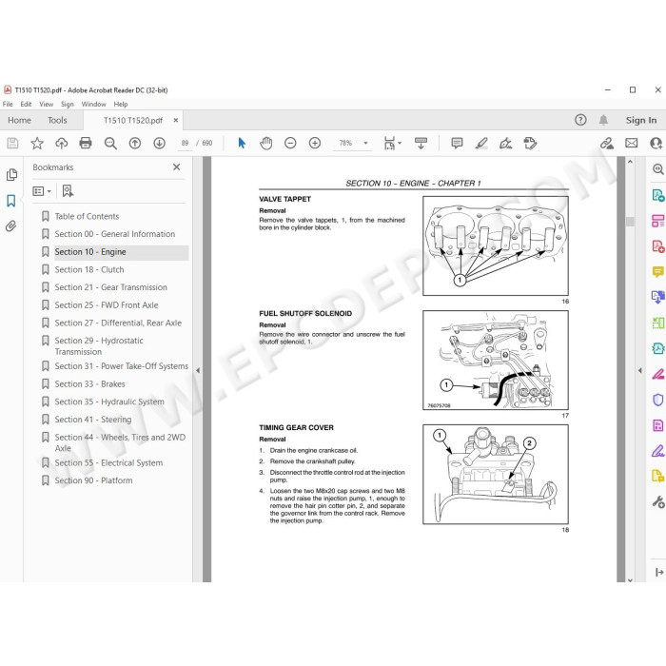Go to Section 41 - Steering

pyautogui.click(x=93, y=420)
